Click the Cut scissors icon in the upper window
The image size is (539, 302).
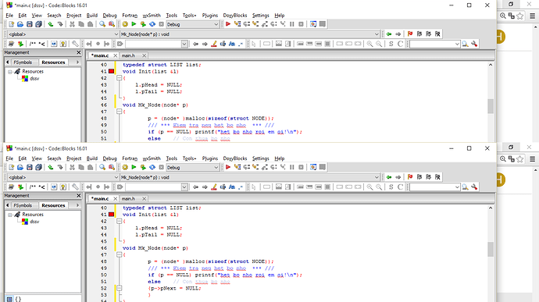(72, 24)
